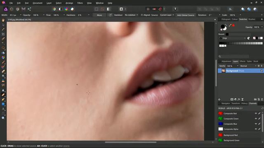Image resolution: width=264 pixels, height=148 pixels.
Task: Open the Export Persona share icon
Action: pos(29,9)
